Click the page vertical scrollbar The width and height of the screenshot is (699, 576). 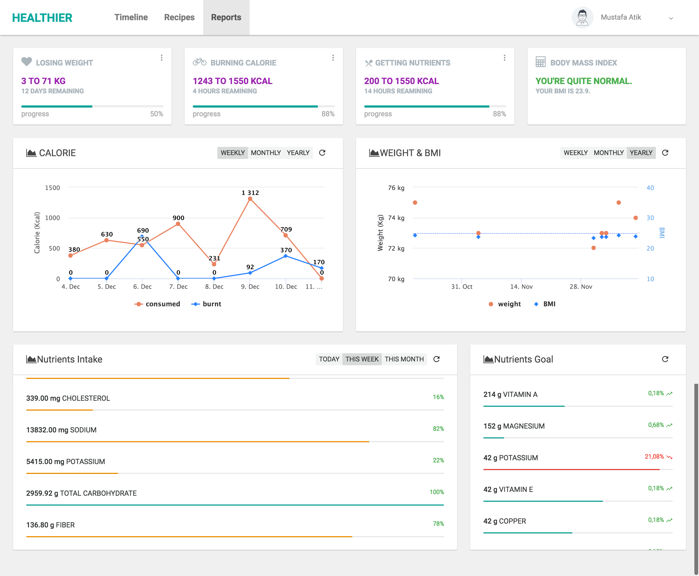696,478
